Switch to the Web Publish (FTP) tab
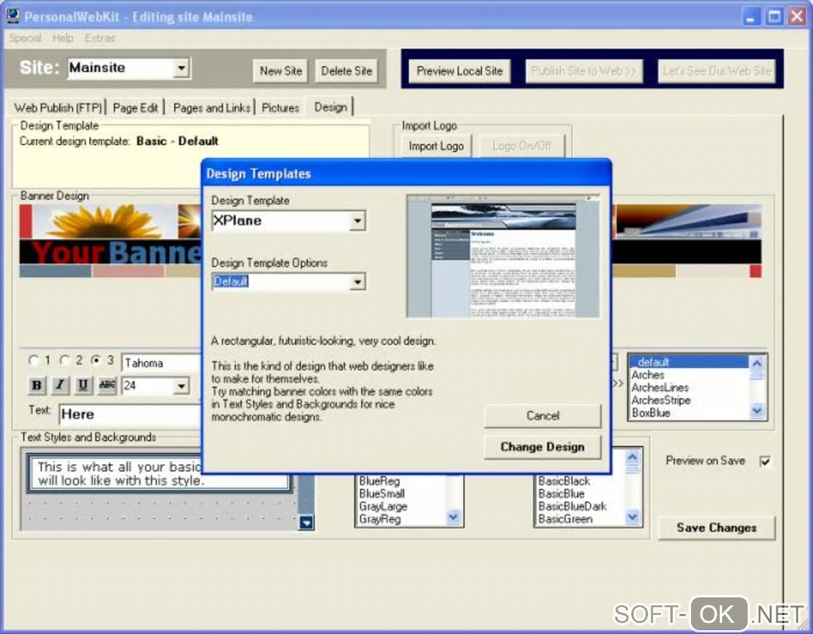813x634 pixels. [x=58, y=108]
